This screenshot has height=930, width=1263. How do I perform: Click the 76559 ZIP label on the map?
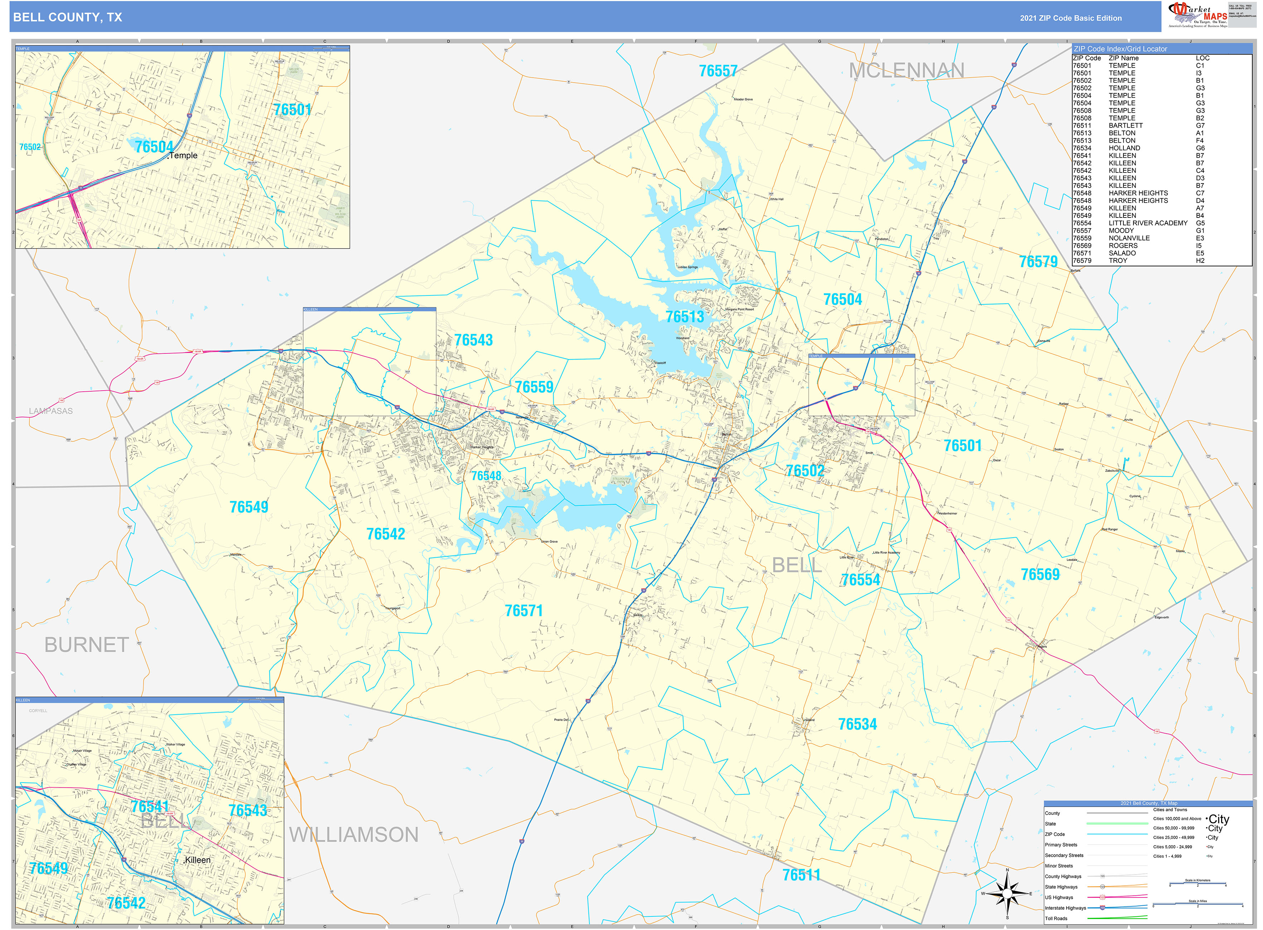coord(534,387)
